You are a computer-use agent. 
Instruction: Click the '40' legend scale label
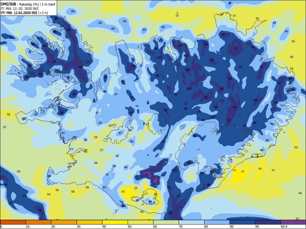coord(104,227)
